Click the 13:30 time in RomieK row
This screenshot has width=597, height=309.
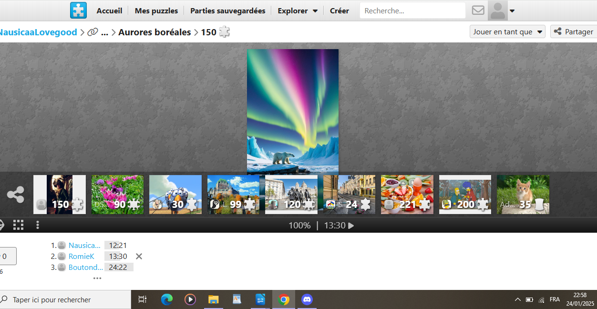coord(118,256)
